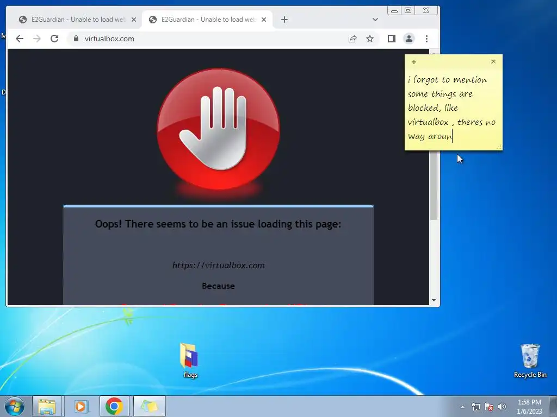The width and height of the screenshot is (557, 417).
Task: Click the volume speaker icon
Action: [x=502, y=407]
